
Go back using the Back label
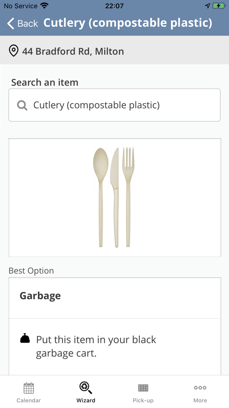pos(27,24)
